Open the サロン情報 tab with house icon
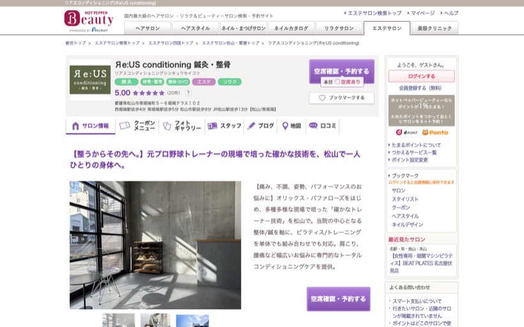The width and height of the screenshot is (524, 327). (x=91, y=126)
